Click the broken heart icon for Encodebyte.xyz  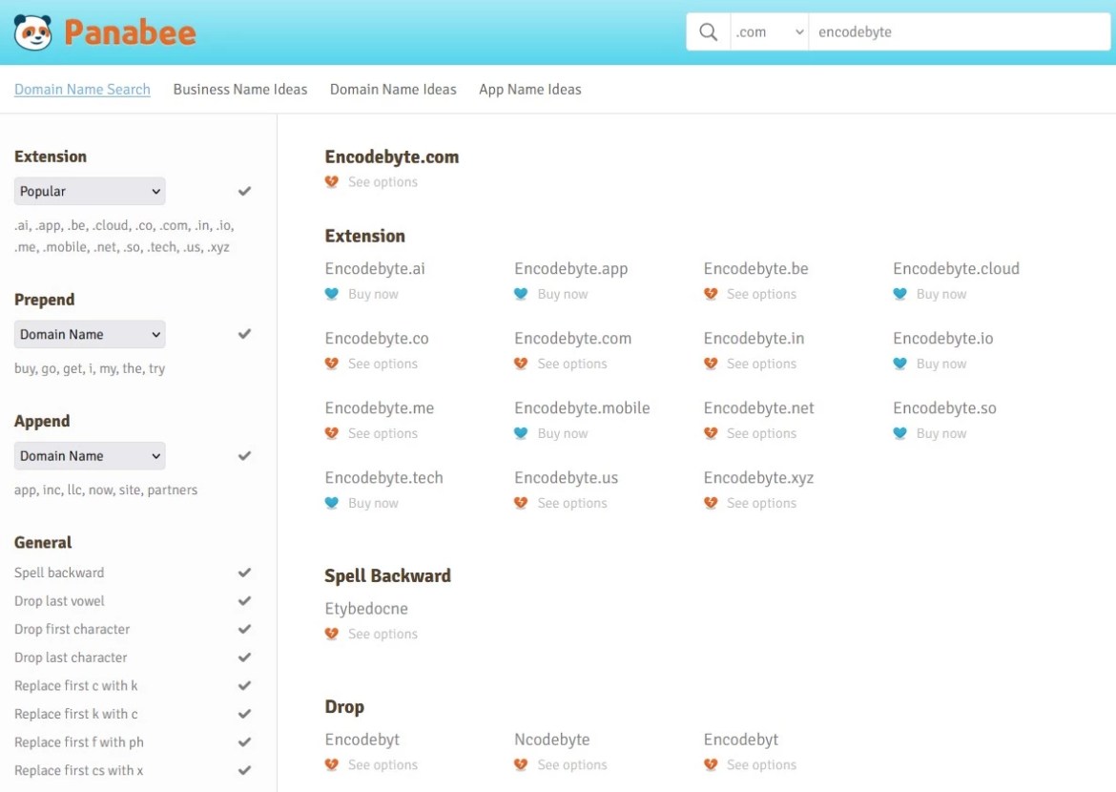click(711, 503)
